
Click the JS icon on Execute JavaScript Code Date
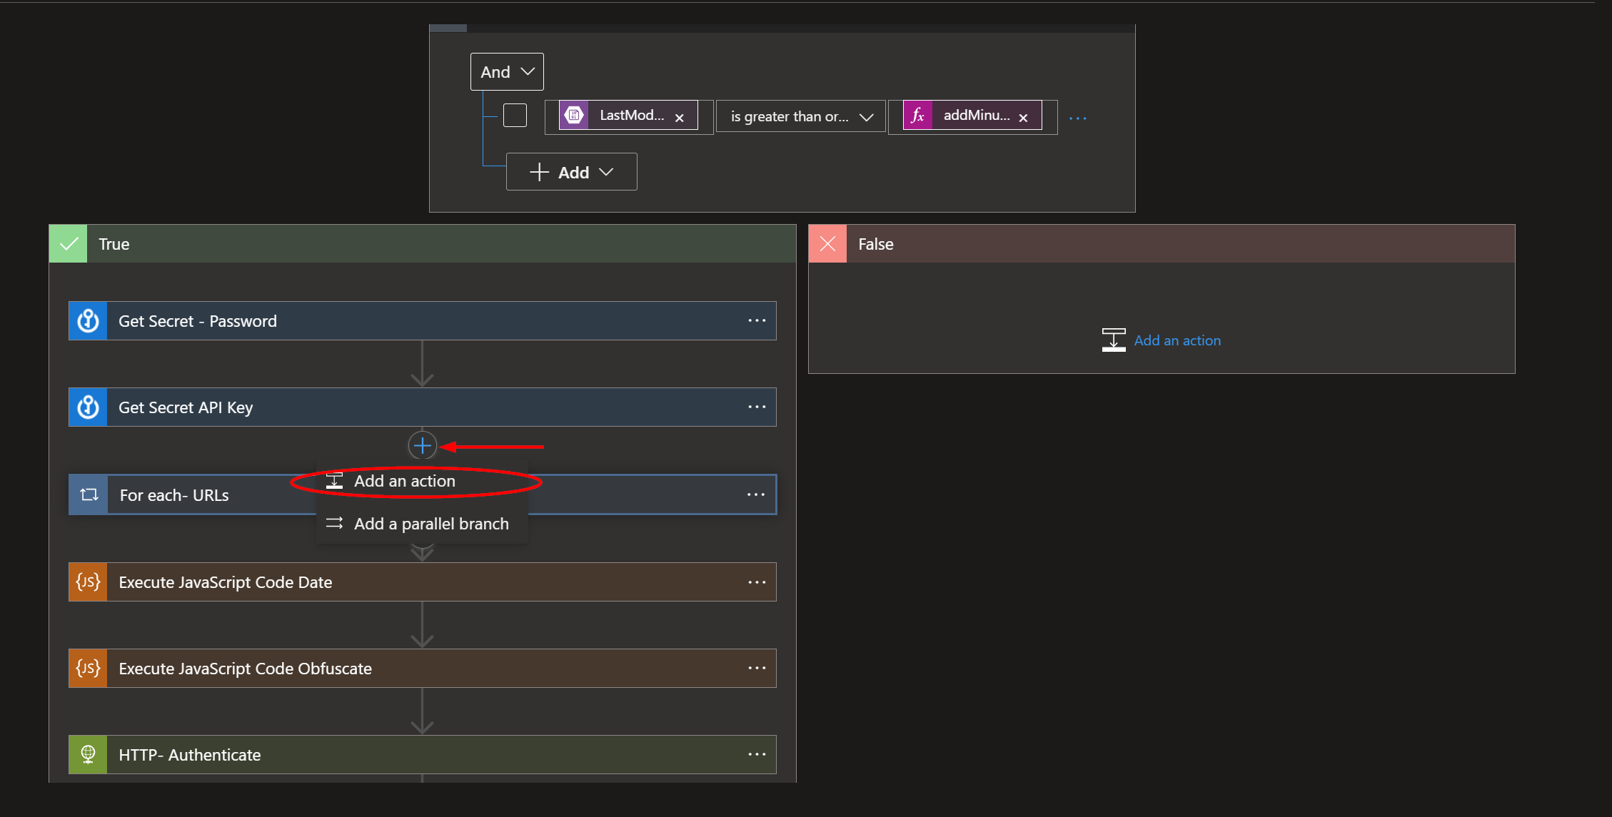point(88,582)
